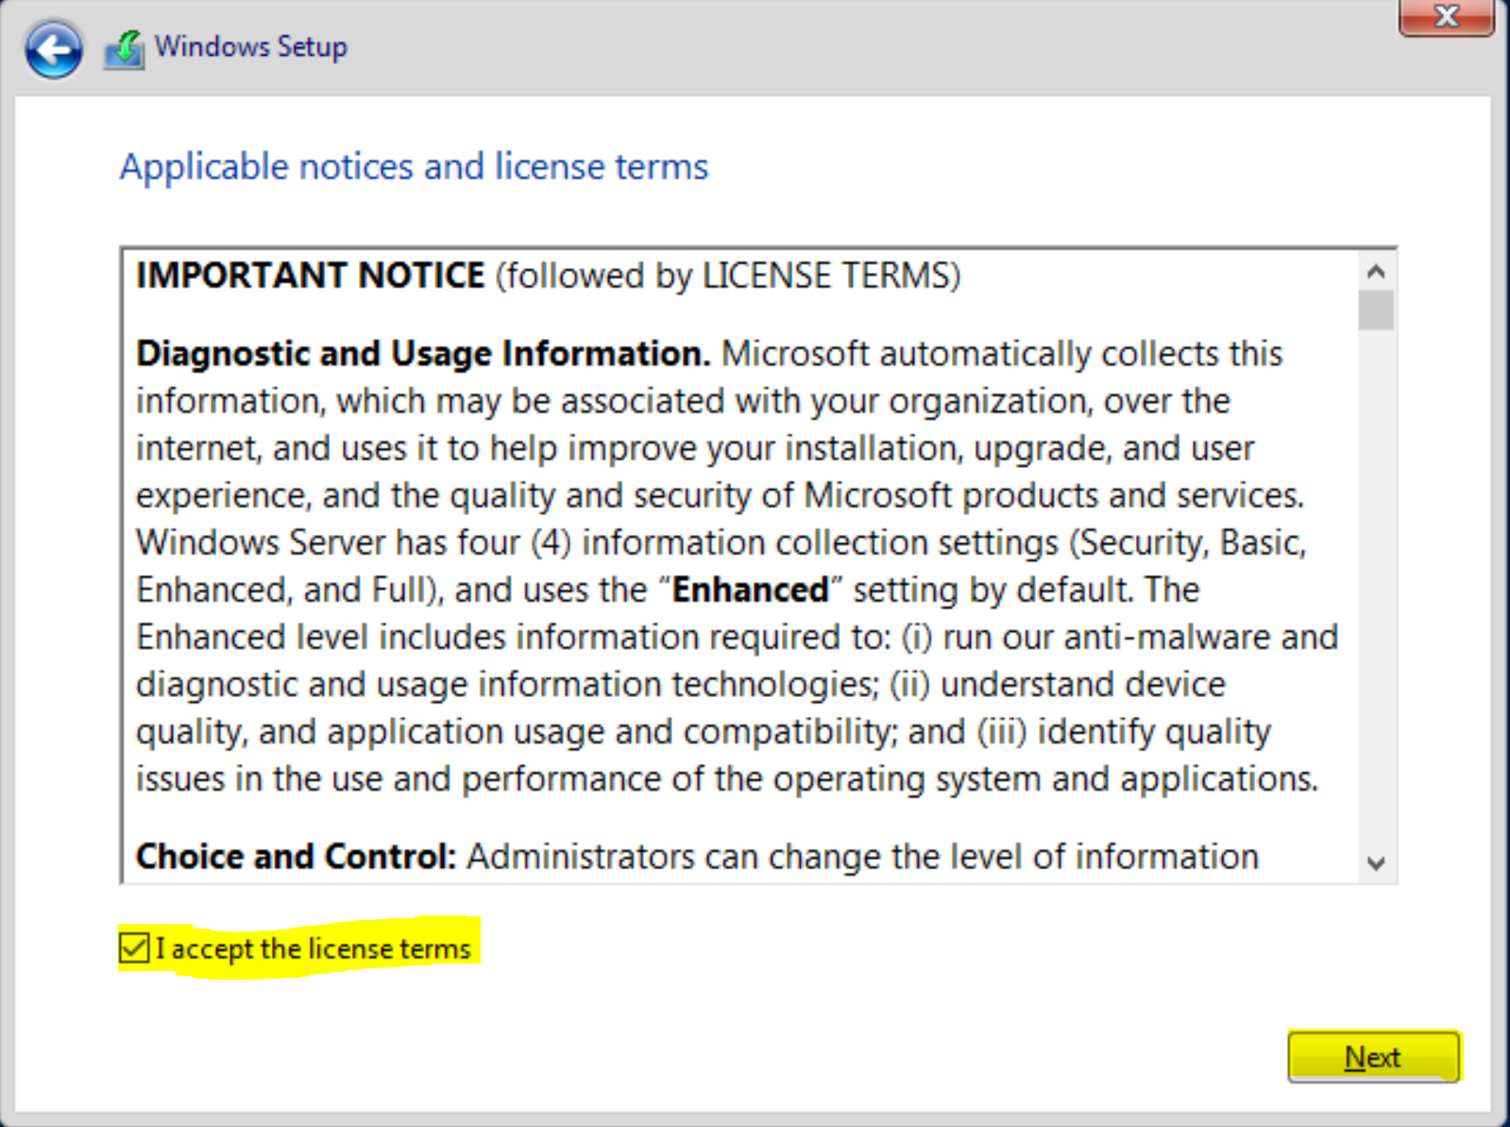
Task: Click '(followed by LICENSE TERMS)' text
Action: pyautogui.click(x=728, y=276)
